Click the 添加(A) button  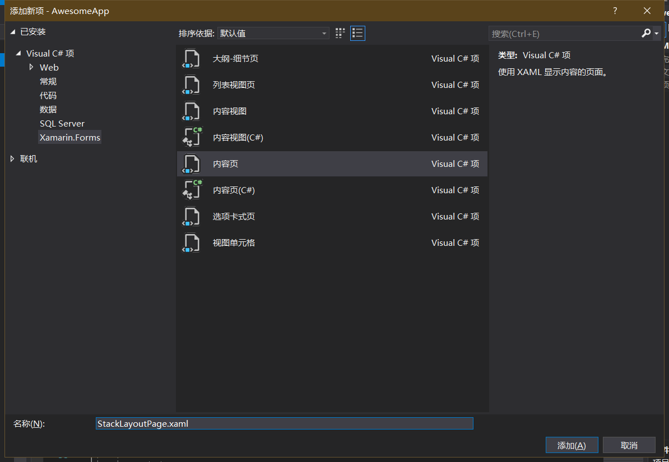(x=572, y=445)
